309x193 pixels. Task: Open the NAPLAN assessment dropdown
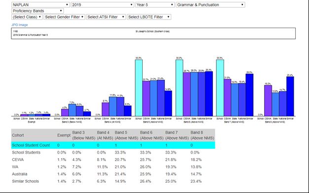pyautogui.click(x=40, y=5)
